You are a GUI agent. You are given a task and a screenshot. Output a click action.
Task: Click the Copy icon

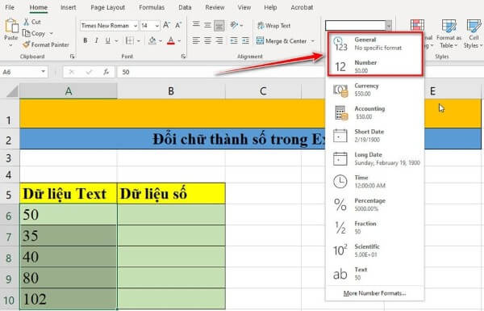(x=27, y=33)
